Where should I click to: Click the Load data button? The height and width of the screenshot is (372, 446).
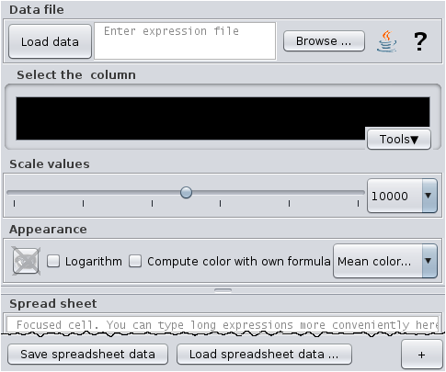tap(50, 41)
